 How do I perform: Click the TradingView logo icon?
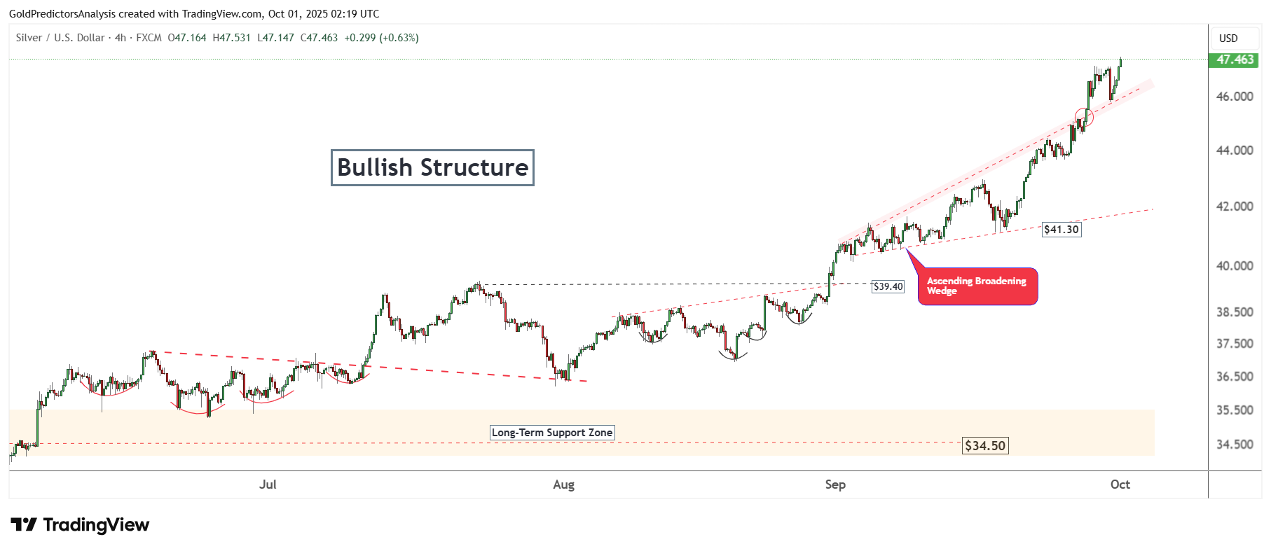tap(24, 524)
